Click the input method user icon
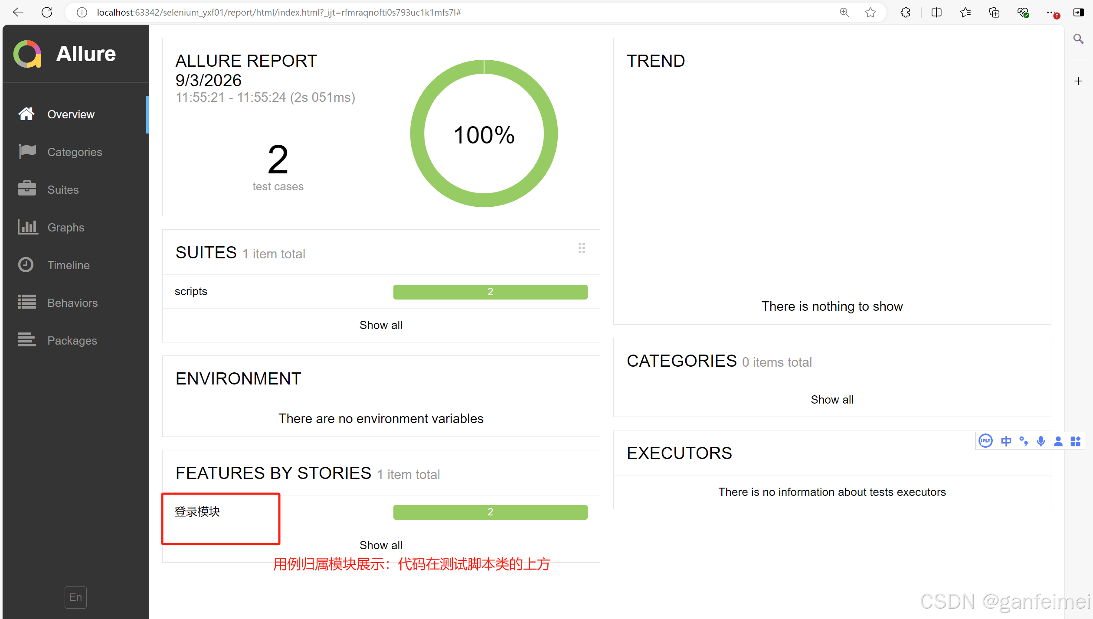Viewport: 1093px width, 619px height. [1058, 441]
